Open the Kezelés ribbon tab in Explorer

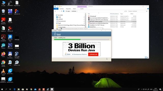(x=82, y=9)
